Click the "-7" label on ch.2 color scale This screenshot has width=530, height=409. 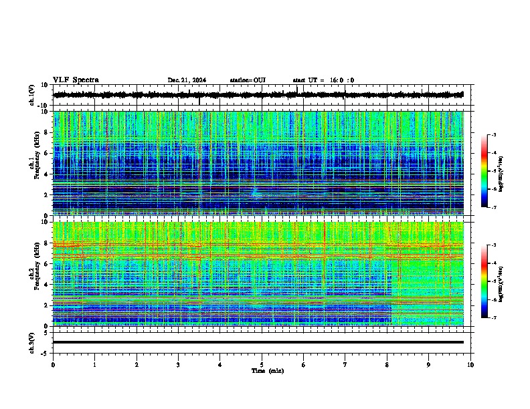coord(493,318)
